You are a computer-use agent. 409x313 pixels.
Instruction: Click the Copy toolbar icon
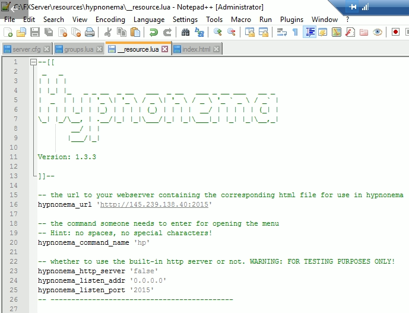coord(122,33)
